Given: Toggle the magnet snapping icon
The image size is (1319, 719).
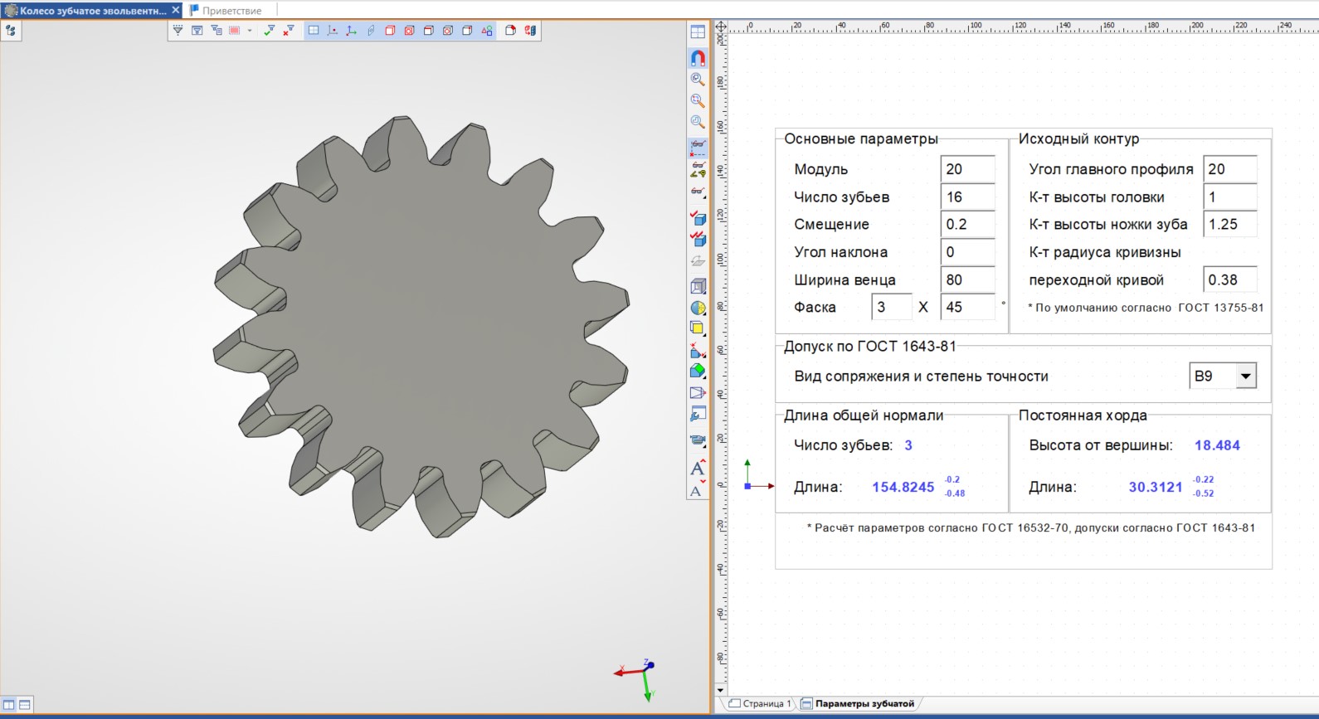Looking at the screenshot, I should click(698, 58).
